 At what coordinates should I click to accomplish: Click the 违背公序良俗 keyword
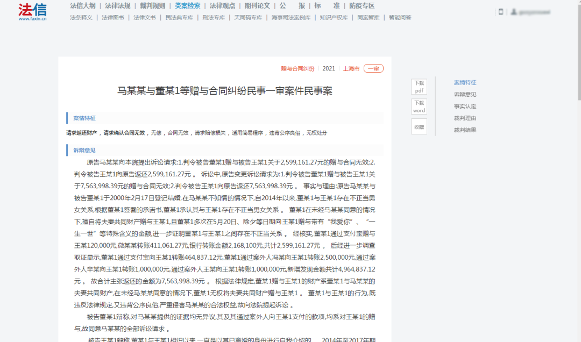point(285,133)
